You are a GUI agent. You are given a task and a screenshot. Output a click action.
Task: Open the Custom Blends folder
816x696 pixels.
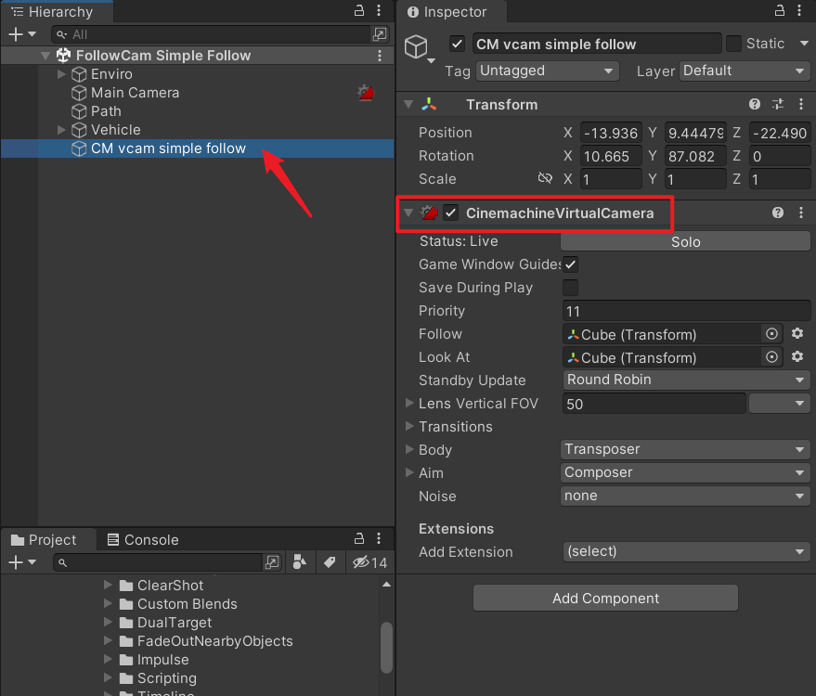coord(188,604)
